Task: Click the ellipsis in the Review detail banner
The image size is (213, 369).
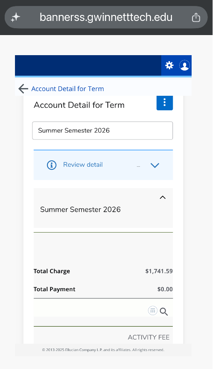Action: [x=139, y=166]
